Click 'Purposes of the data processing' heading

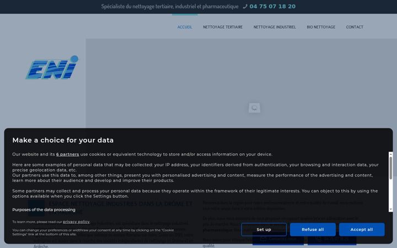point(44,210)
